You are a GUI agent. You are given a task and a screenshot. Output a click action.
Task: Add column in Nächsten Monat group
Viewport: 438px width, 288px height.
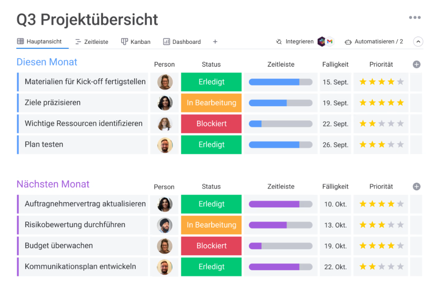coord(416,187)
